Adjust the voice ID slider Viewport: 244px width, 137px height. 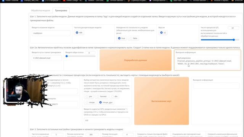point(80,56)
